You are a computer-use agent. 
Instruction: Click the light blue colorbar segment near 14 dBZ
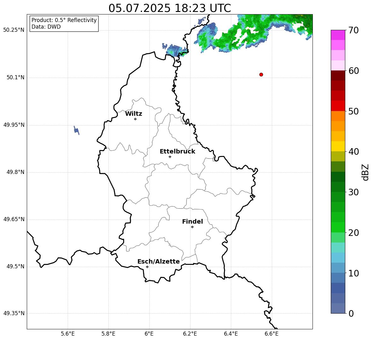pos(338,258)
